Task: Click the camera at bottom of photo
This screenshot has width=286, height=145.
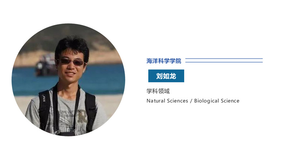Action: (67, 134)
